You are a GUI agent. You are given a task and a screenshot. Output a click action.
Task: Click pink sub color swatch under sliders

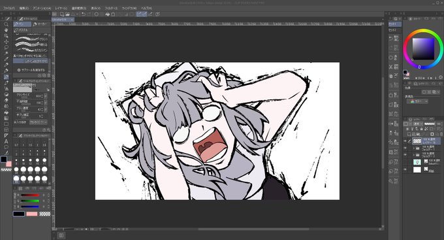coord(32,214)
